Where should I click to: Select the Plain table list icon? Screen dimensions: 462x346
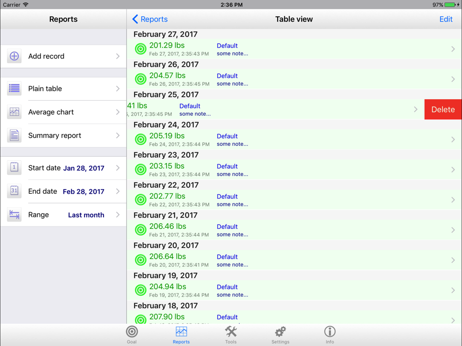14,89
